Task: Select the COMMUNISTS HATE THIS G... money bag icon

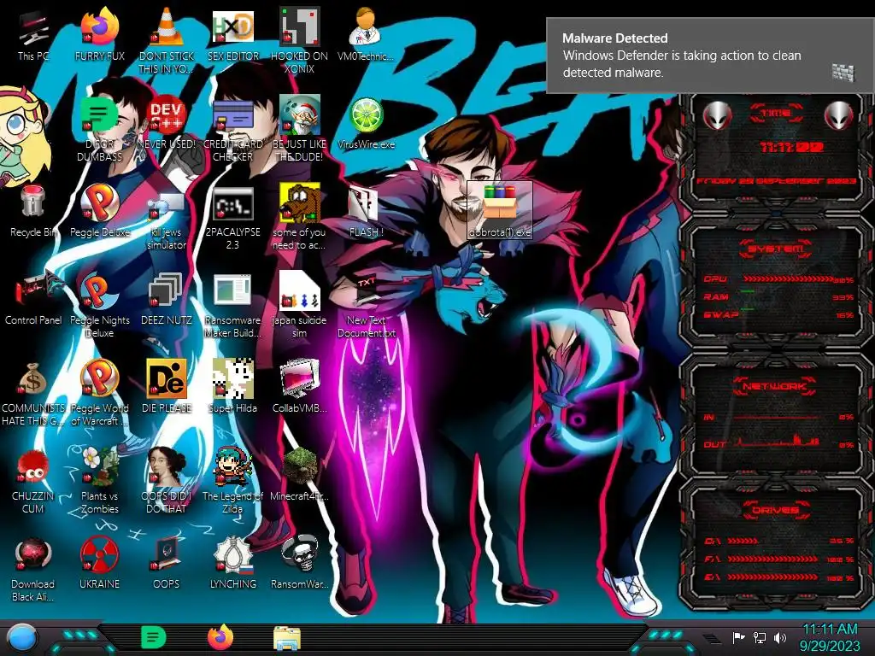Action: [x=33, y=393]
